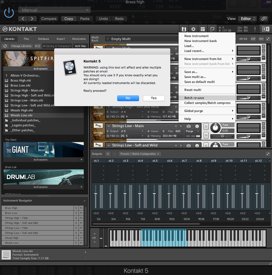Click No in Kontakt 5 warning dialog
Viewport: 272px width, 275px height.
128,98
